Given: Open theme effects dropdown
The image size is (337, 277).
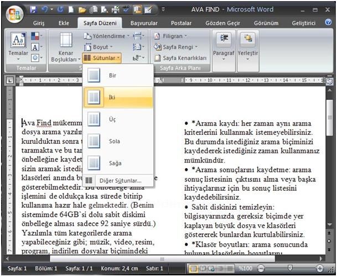Looking at the screenshot, I should pos(37,58).
